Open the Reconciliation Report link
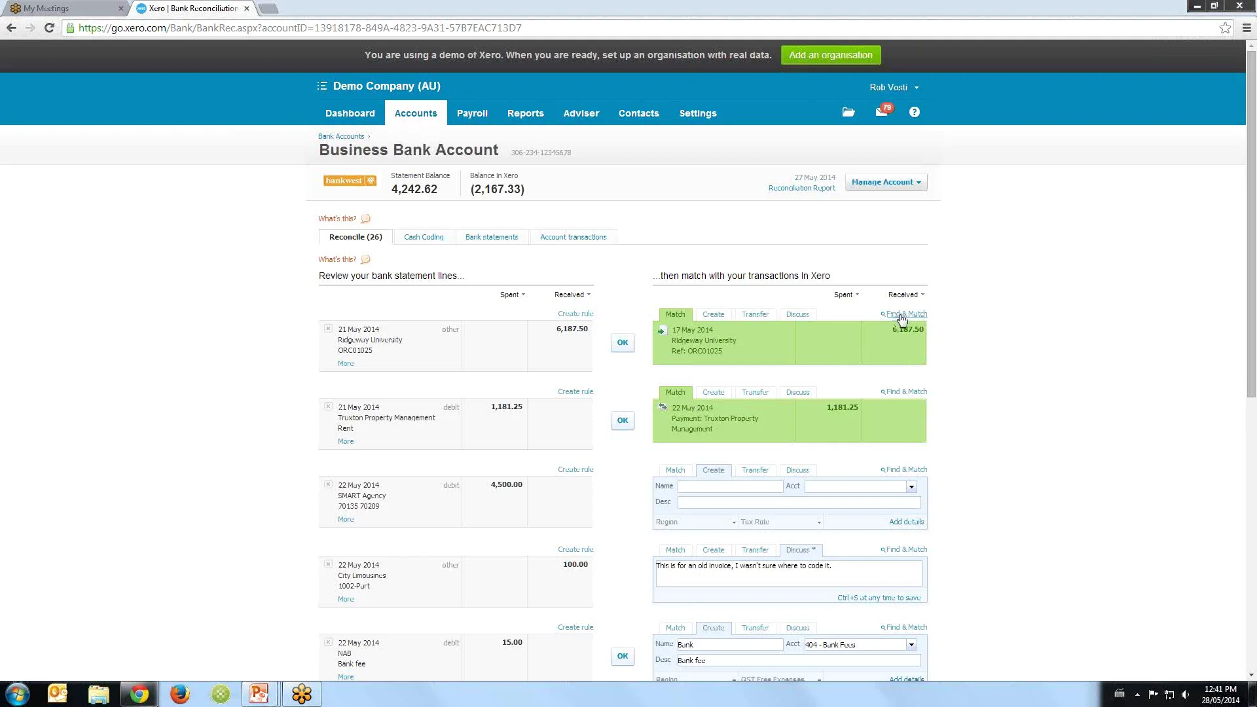This screenshot has width=1257, height=707. (x=802, y=188)
